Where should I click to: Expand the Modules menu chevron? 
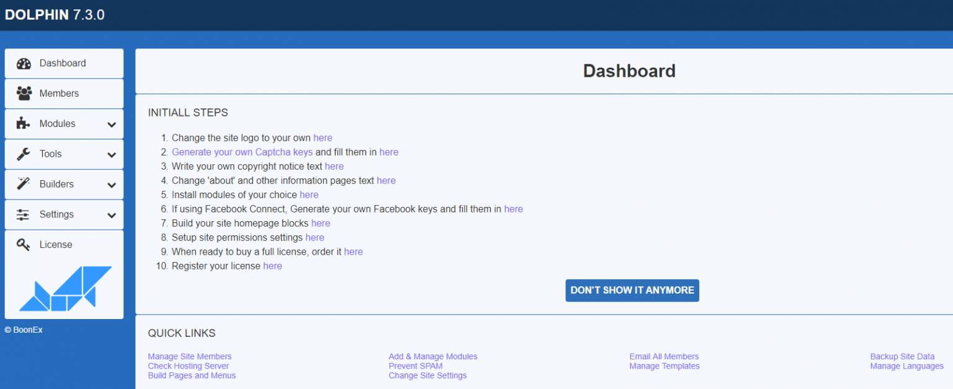112,125
